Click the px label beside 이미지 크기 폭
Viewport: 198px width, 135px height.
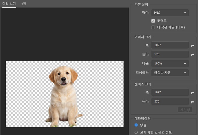[x=193, y=46]
